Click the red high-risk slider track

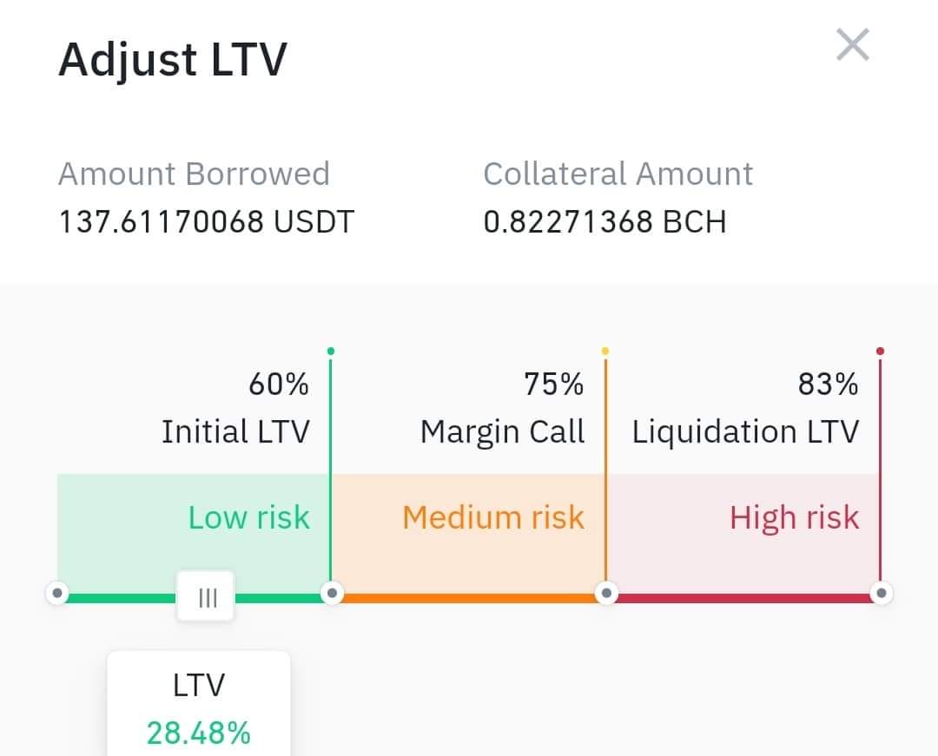coord(743,598)
